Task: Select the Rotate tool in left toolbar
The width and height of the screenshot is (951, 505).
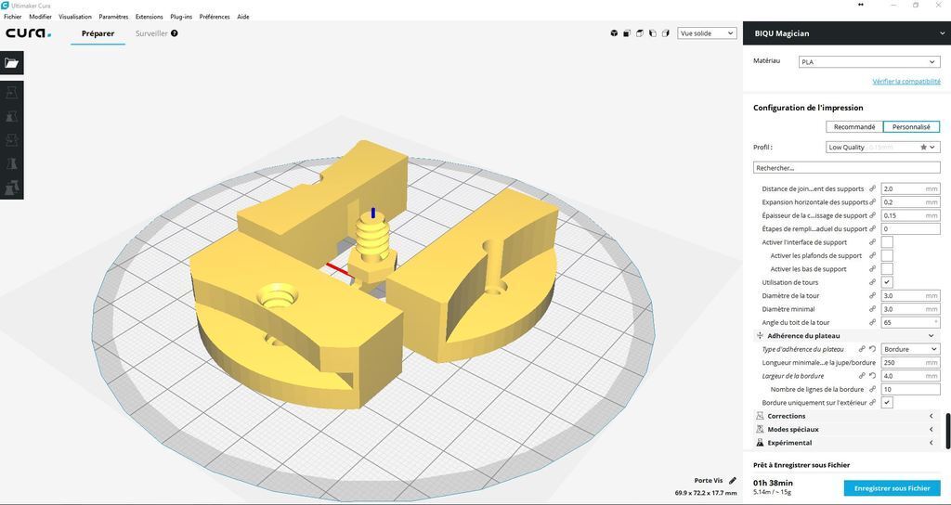Action: coord(11,140)
